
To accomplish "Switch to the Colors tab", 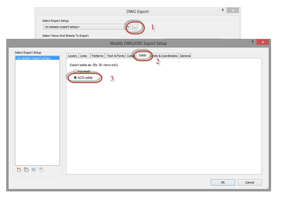I will coord(131,56).
